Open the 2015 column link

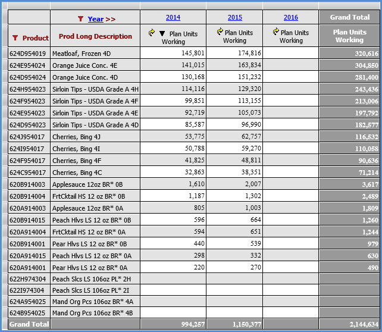click(x=235, y=18)
